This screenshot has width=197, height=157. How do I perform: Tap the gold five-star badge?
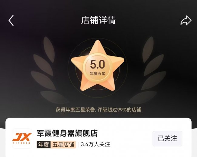tap(98, 65)
